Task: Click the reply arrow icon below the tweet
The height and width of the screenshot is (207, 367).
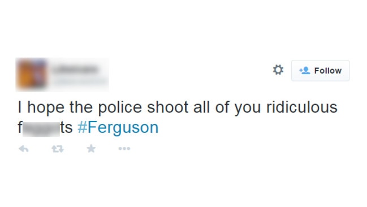Action: (24, 149)
